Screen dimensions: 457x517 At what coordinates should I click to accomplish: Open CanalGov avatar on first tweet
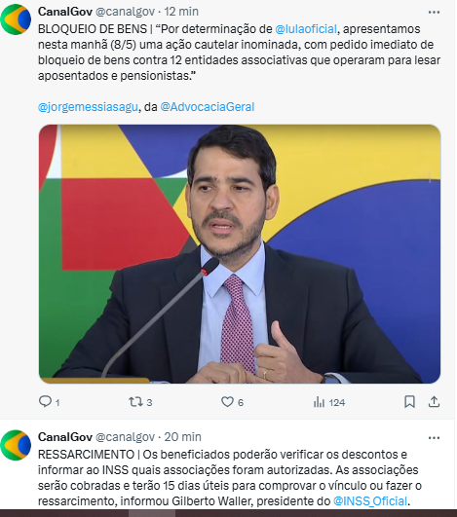point(16,19)
